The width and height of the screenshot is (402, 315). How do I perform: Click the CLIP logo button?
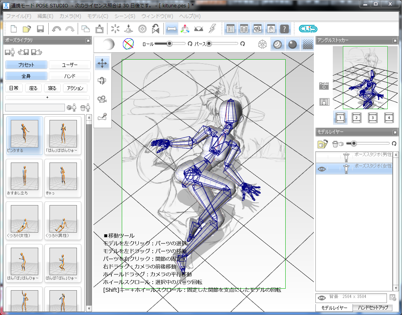308,29
